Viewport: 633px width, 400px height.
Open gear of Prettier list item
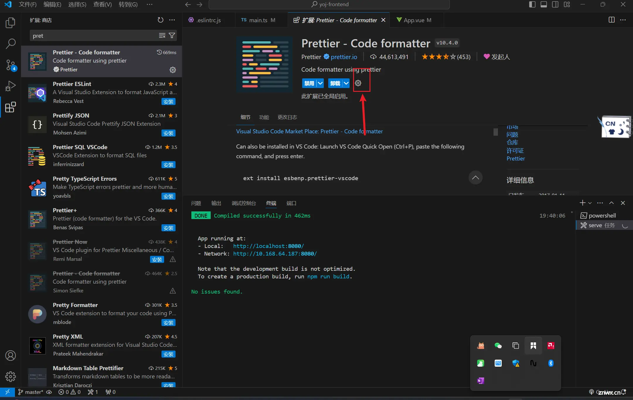173,70
